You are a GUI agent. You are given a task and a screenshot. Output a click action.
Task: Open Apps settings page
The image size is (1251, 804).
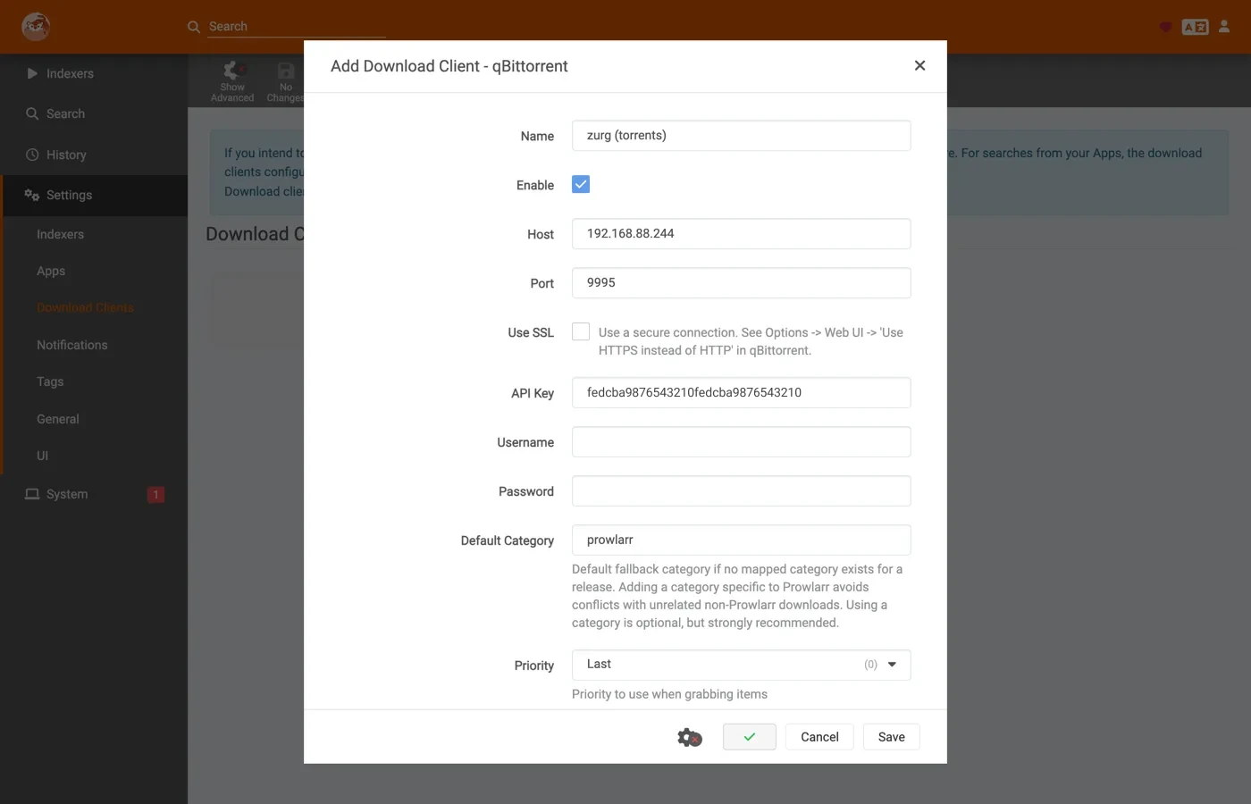[x=51, y=271]
